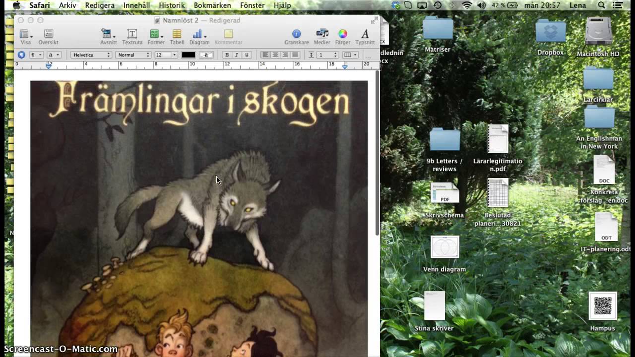Click the Wi-Fi status icon
This screenshot has height=357, width=635.
pyautogui.click(x=466, y=5)
